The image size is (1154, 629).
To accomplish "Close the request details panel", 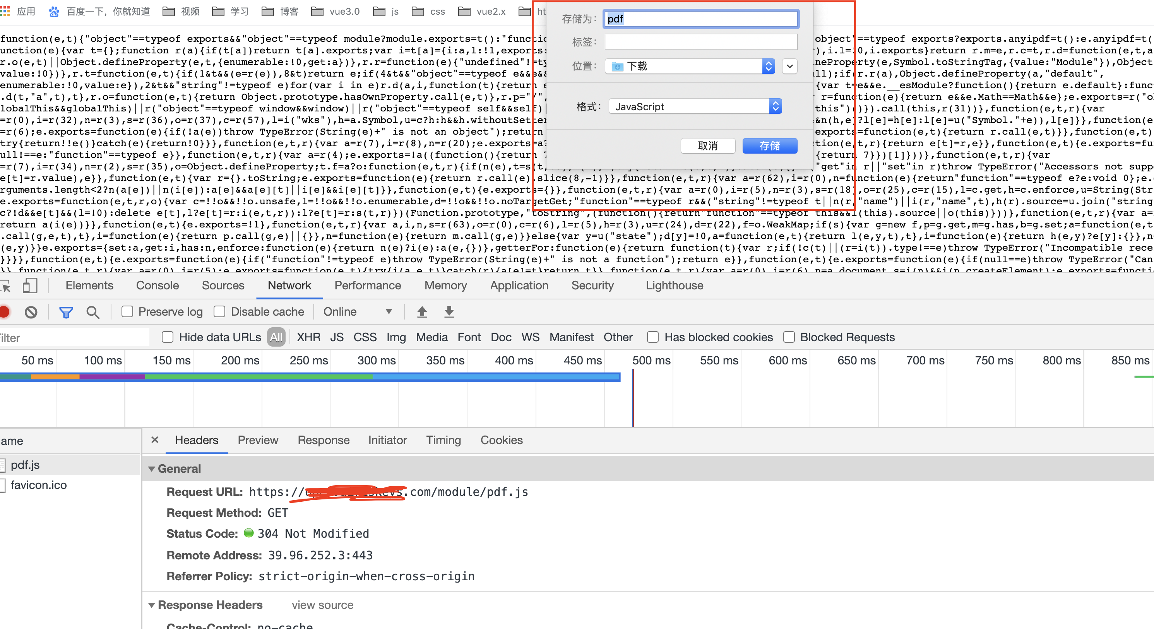I will pyautogui.click(x=154, y=440).
